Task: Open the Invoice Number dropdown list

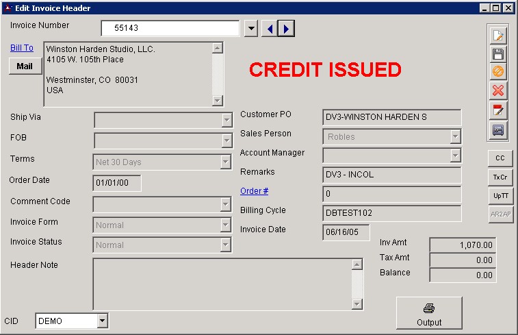Action: [x=251, y=28]
